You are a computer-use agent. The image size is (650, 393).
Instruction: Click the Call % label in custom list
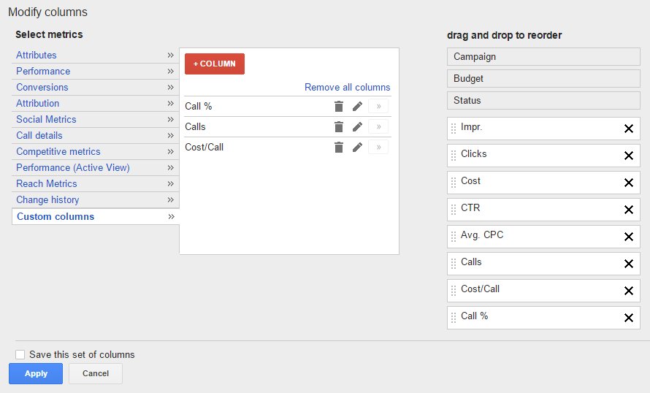point(198,107)
